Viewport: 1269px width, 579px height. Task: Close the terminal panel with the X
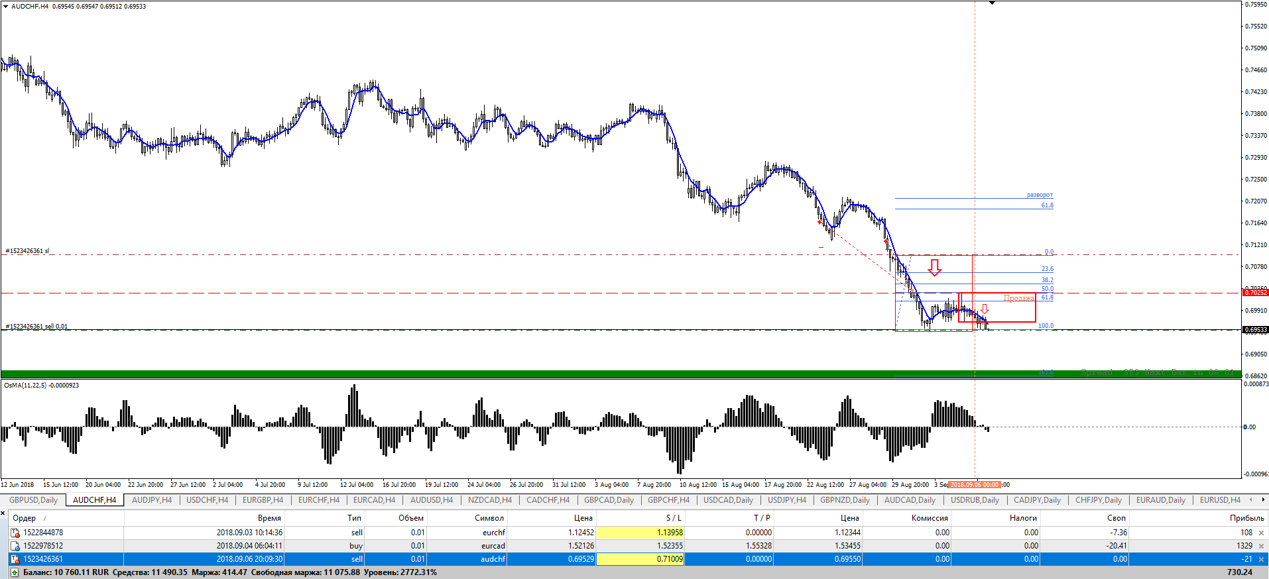(x=3, y=512)
